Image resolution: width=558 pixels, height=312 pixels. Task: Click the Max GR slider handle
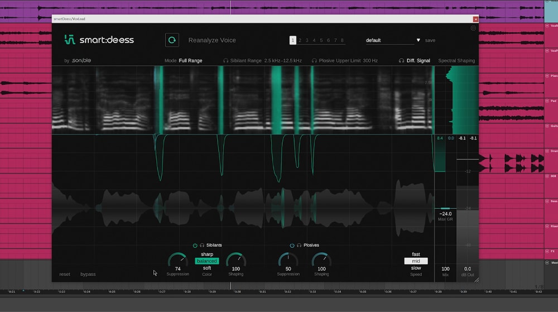tap(445, 209)
